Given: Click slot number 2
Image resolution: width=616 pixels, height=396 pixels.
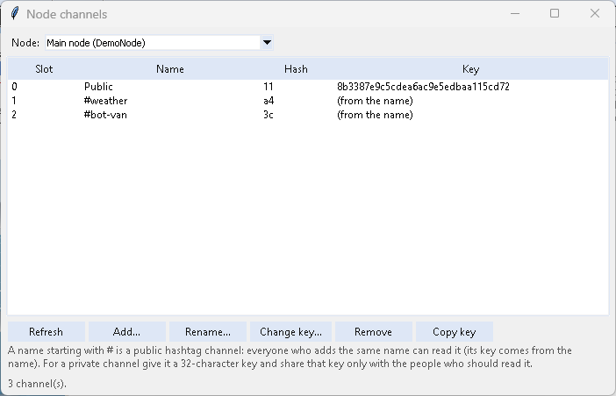Looking at the screenshot, I should pyautogui.click(x=14, y=115).
